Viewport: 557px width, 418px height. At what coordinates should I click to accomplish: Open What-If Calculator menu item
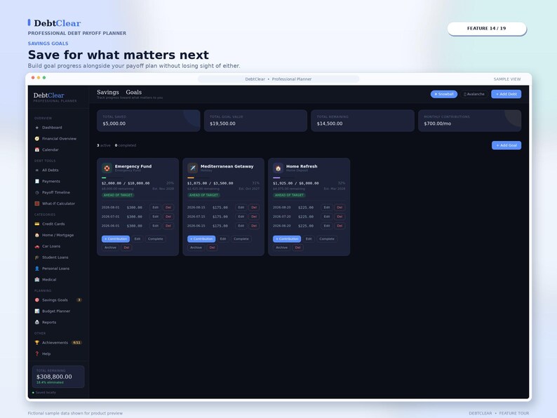59,203
